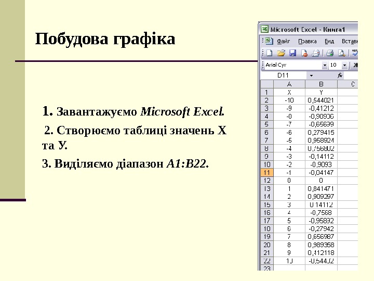The image size is (374, 281).
Task: Click empty cell C2 next to 0,544021
Action: click(348, 100)
